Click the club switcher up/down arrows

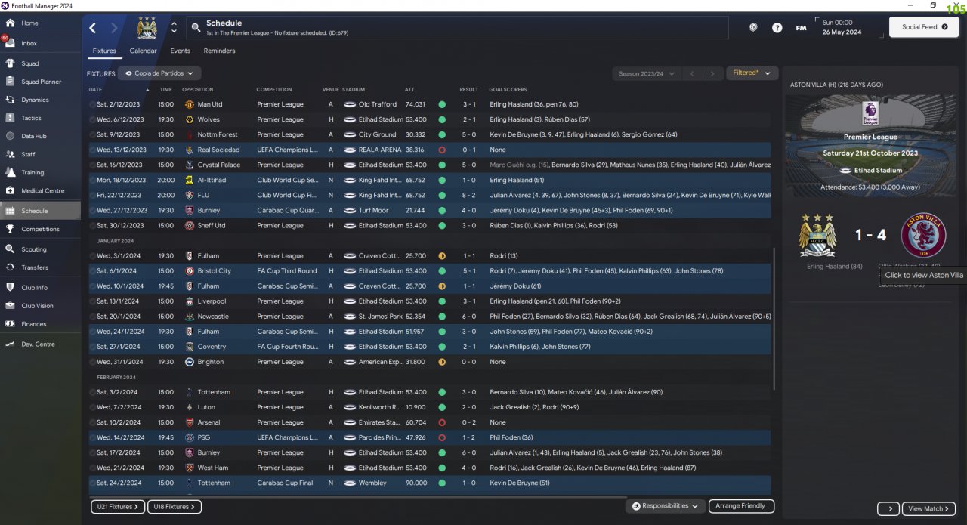[x=174, y=28]
